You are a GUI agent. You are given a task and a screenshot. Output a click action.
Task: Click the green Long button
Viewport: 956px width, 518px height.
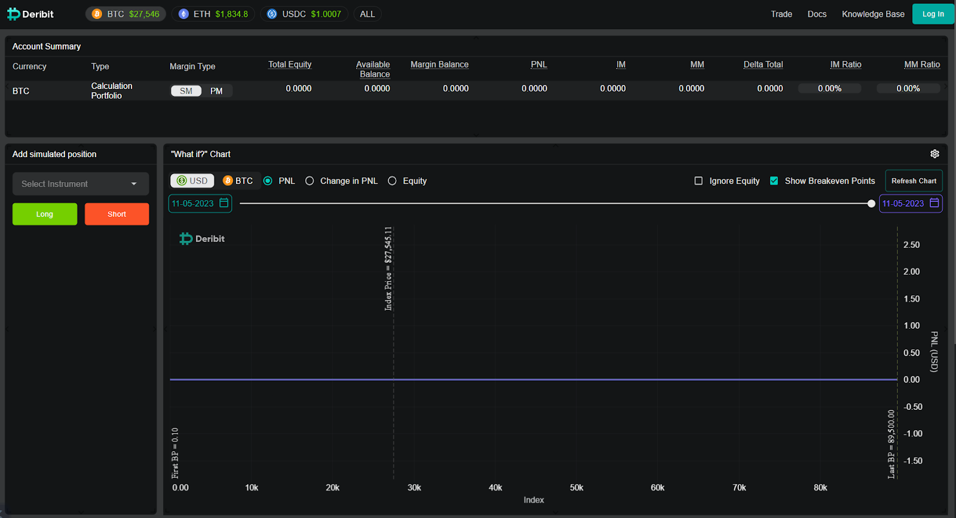[45, 214]
